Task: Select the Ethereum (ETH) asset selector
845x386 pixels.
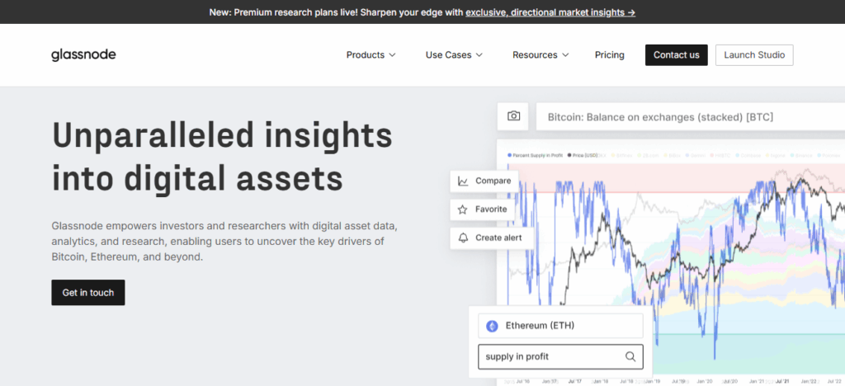Action: click(560, 326)
